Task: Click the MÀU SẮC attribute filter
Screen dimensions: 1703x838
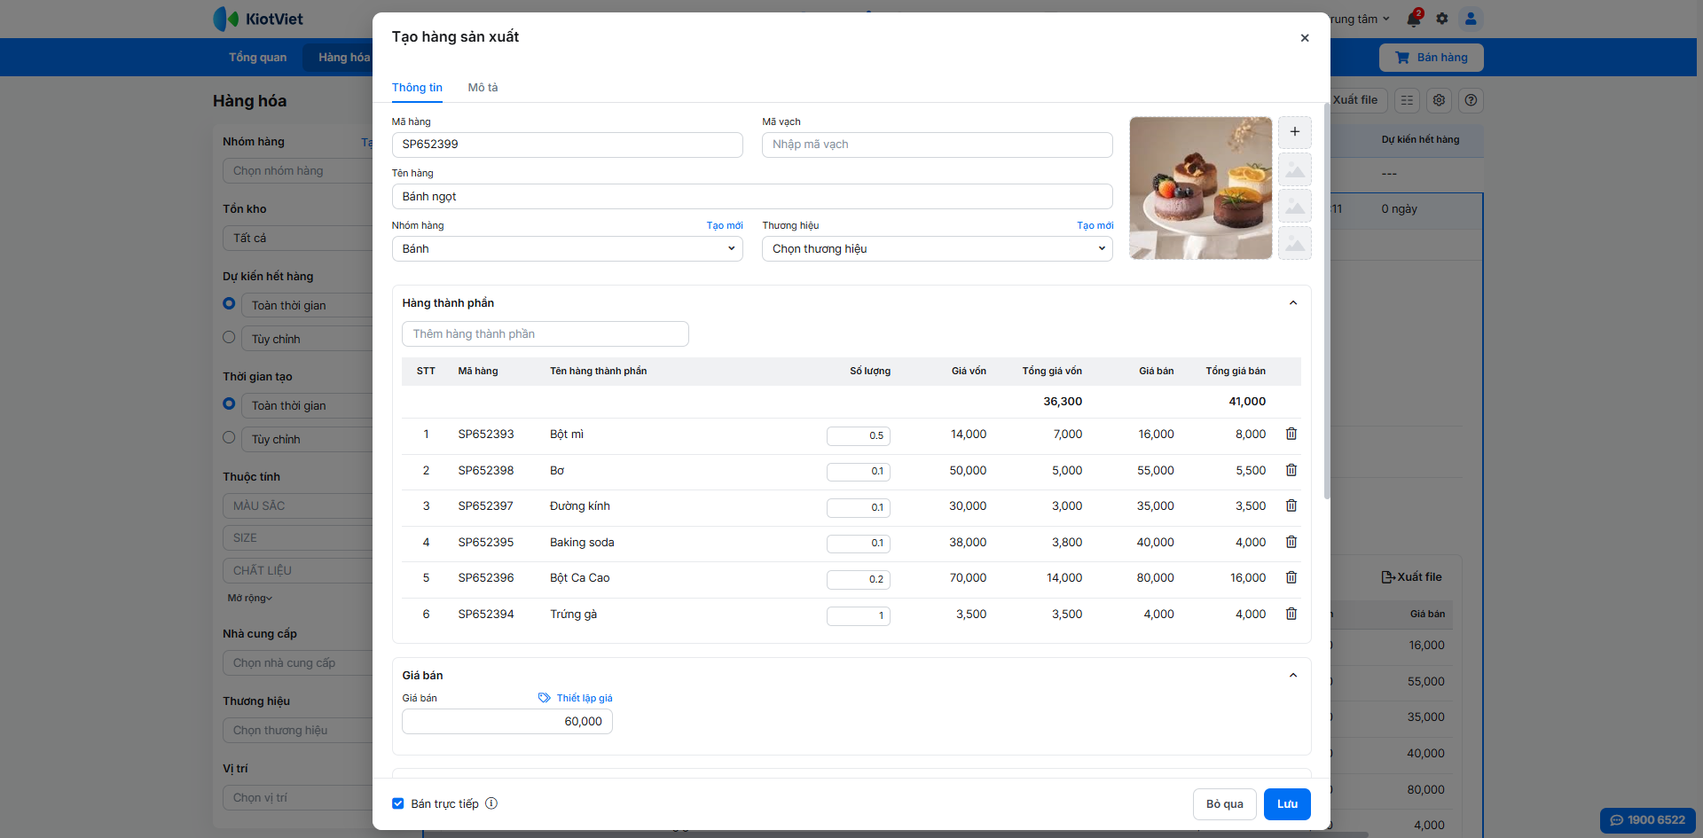Action: (x=298, y=506)
